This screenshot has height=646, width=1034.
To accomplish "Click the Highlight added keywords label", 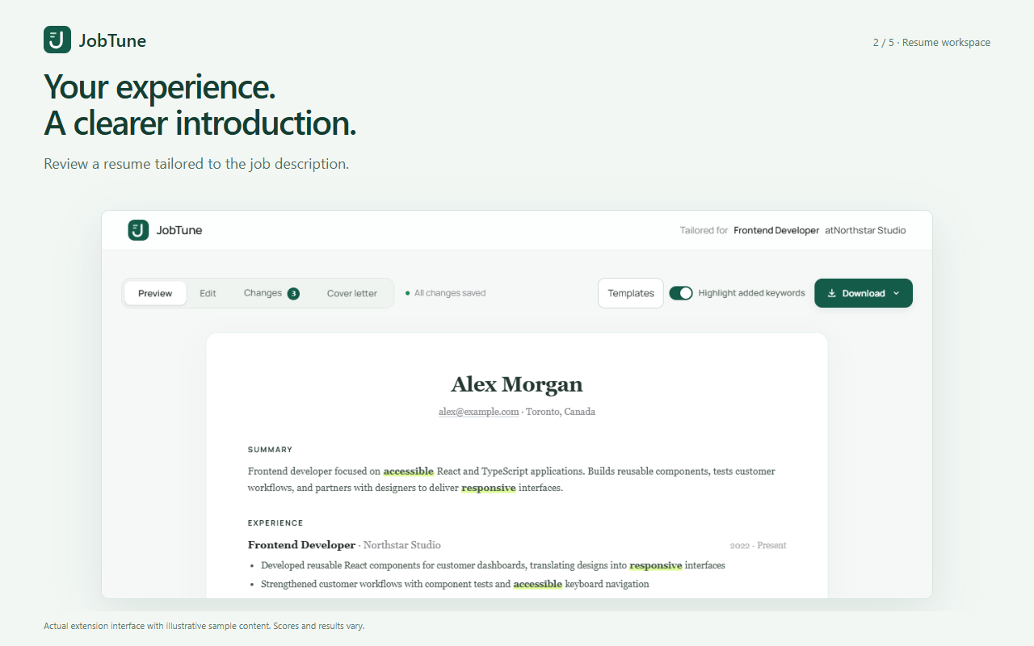I will (x=751, y=293).
